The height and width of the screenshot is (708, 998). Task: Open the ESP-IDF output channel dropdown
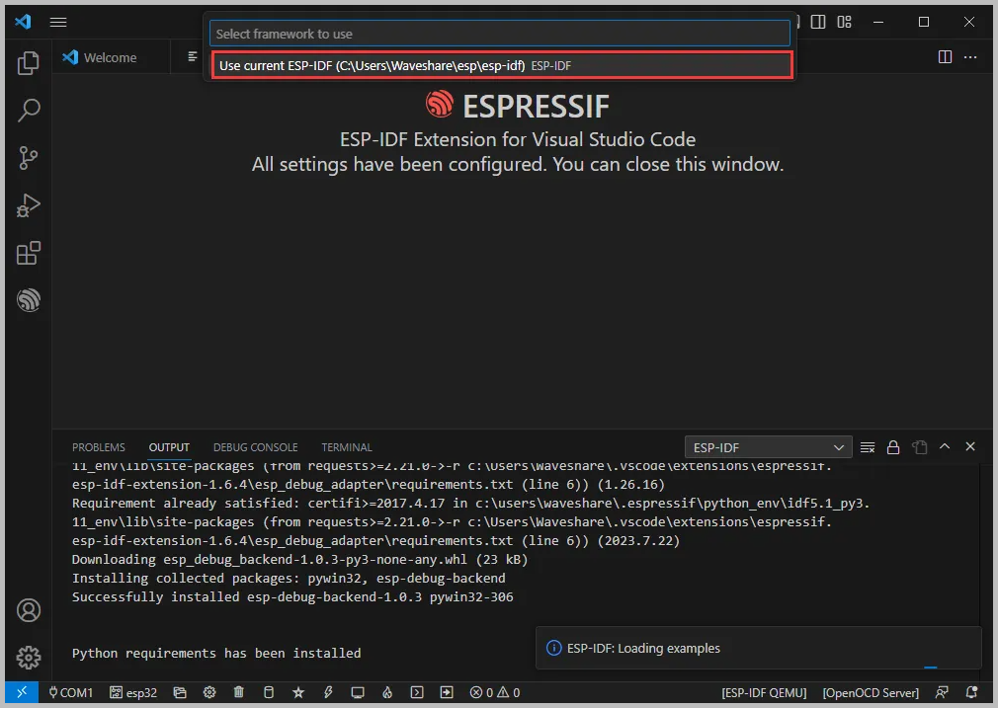(768, 446)
